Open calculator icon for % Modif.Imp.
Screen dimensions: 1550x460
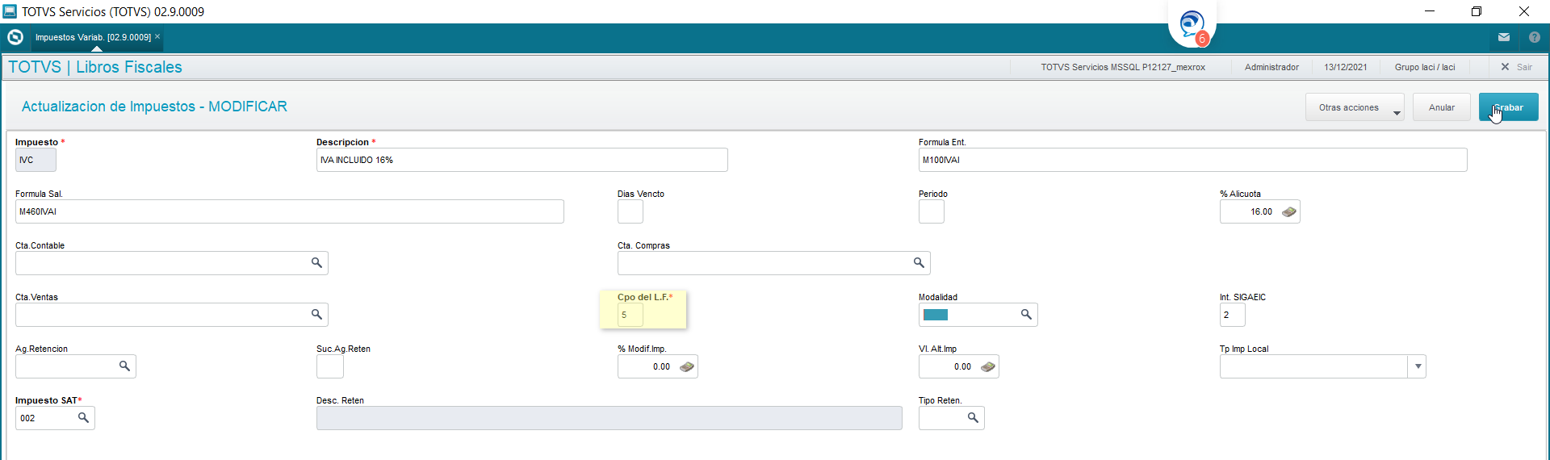pyautogui.click(x=687, y=366)
